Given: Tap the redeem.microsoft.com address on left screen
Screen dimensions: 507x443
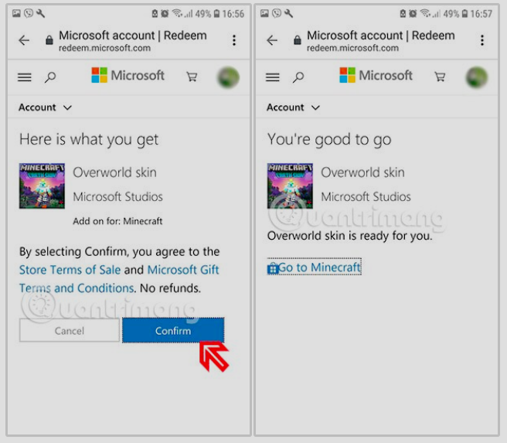Looking at the screenshot, I should click(104, 48).
